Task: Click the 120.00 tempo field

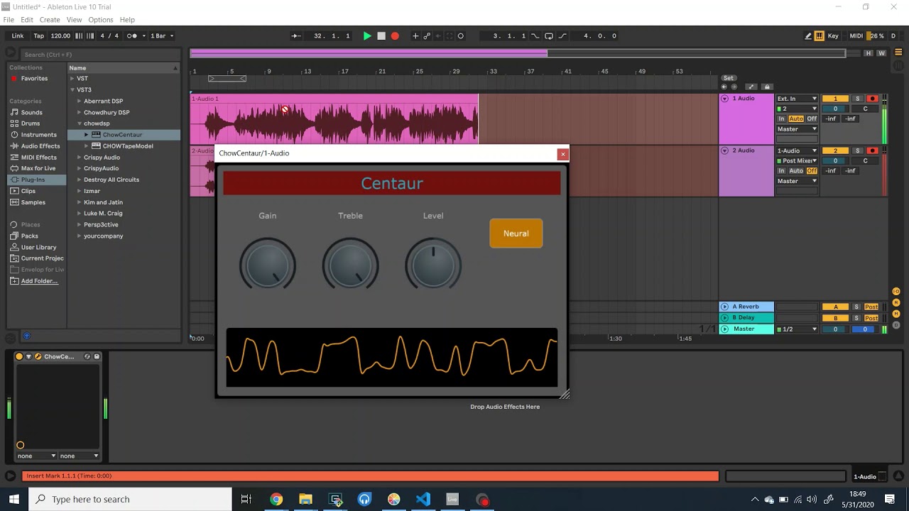Action: (60, 35)
